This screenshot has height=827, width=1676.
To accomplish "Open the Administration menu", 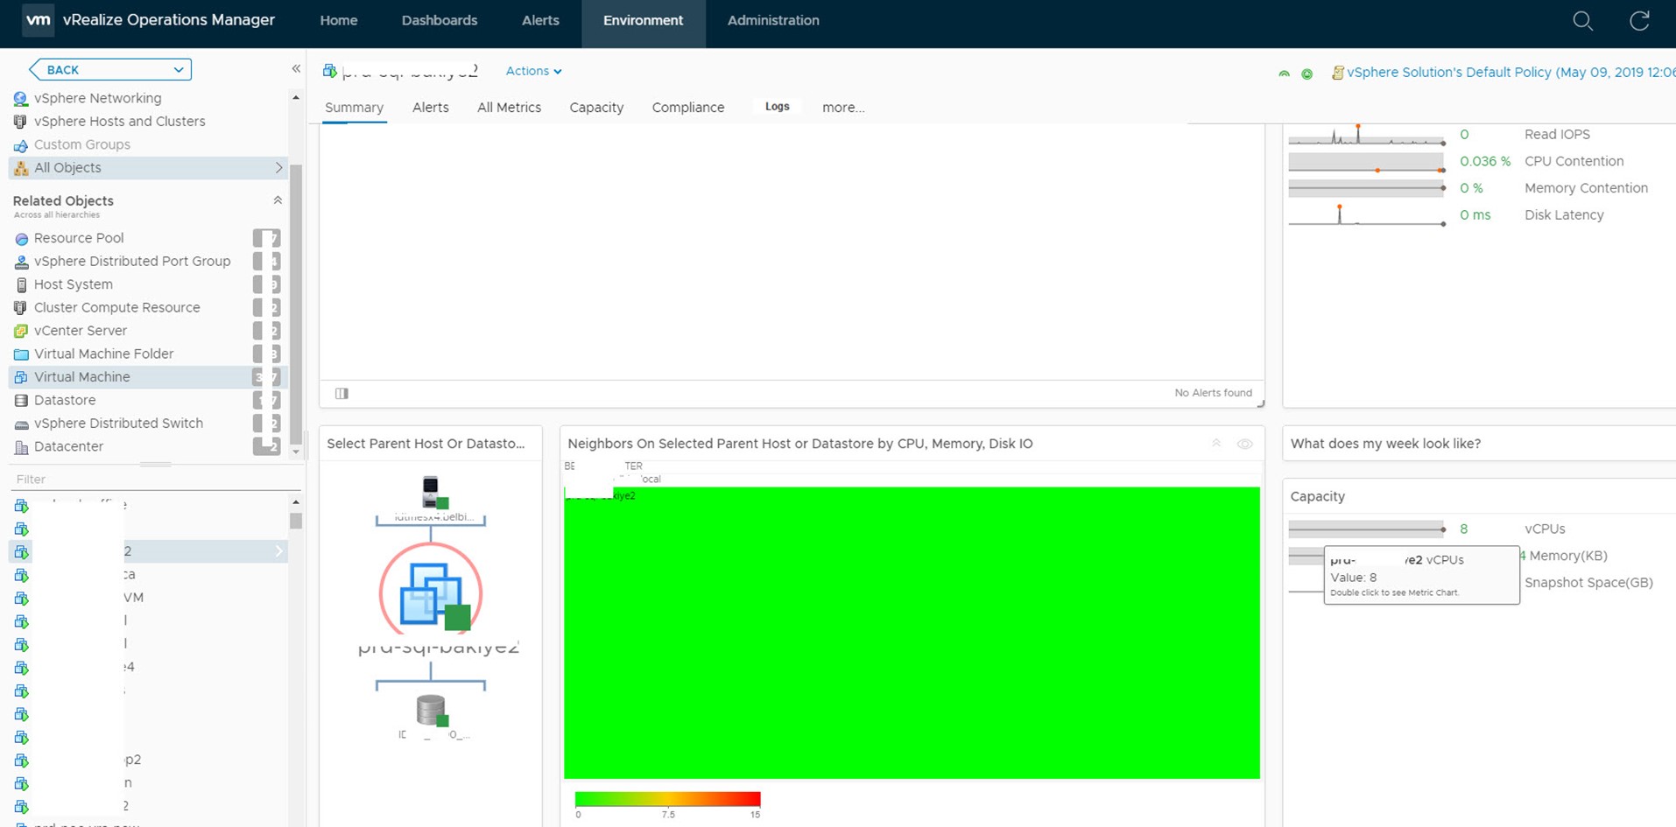I will coord(773,20).
